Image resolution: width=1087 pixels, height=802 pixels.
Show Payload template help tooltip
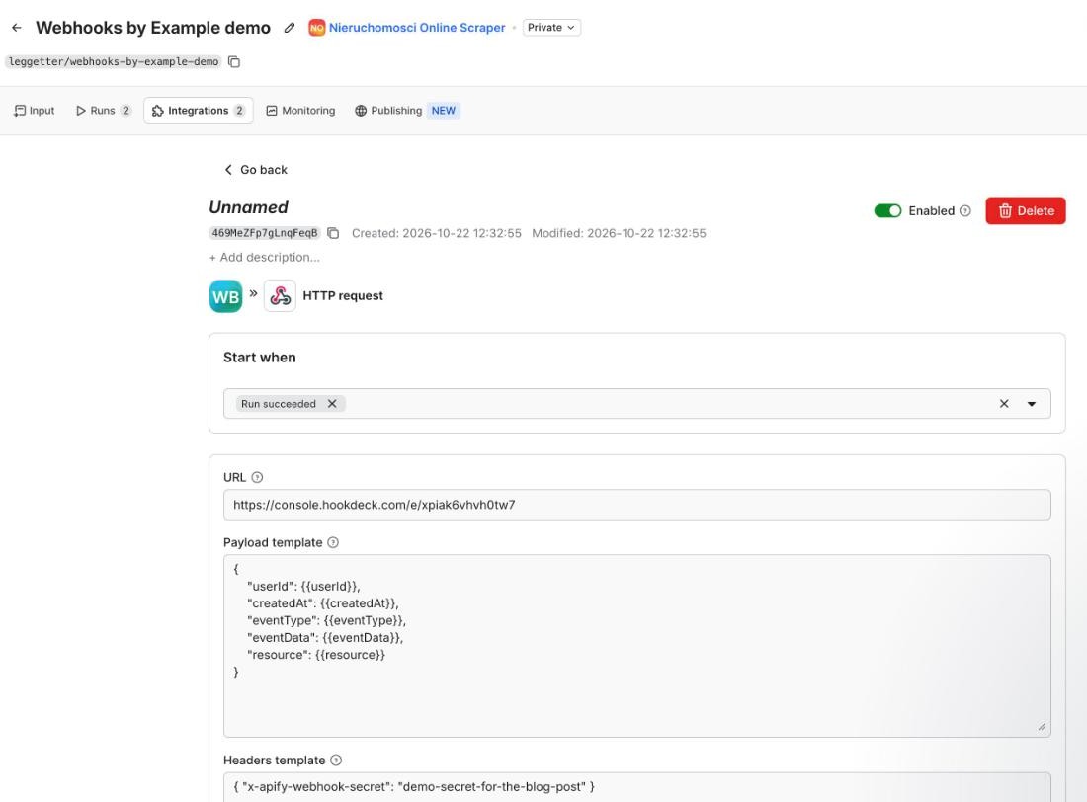[x=333, y=543]
